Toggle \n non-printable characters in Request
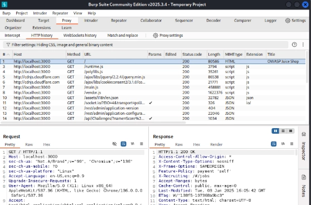The height and width of the screenshot is (205, 311). coord(133,144)
